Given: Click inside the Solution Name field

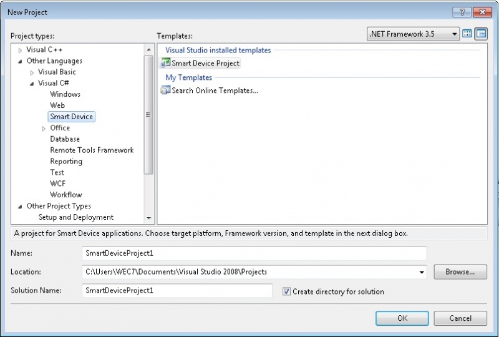Looking at the screenshot, I should pos(177,290).
